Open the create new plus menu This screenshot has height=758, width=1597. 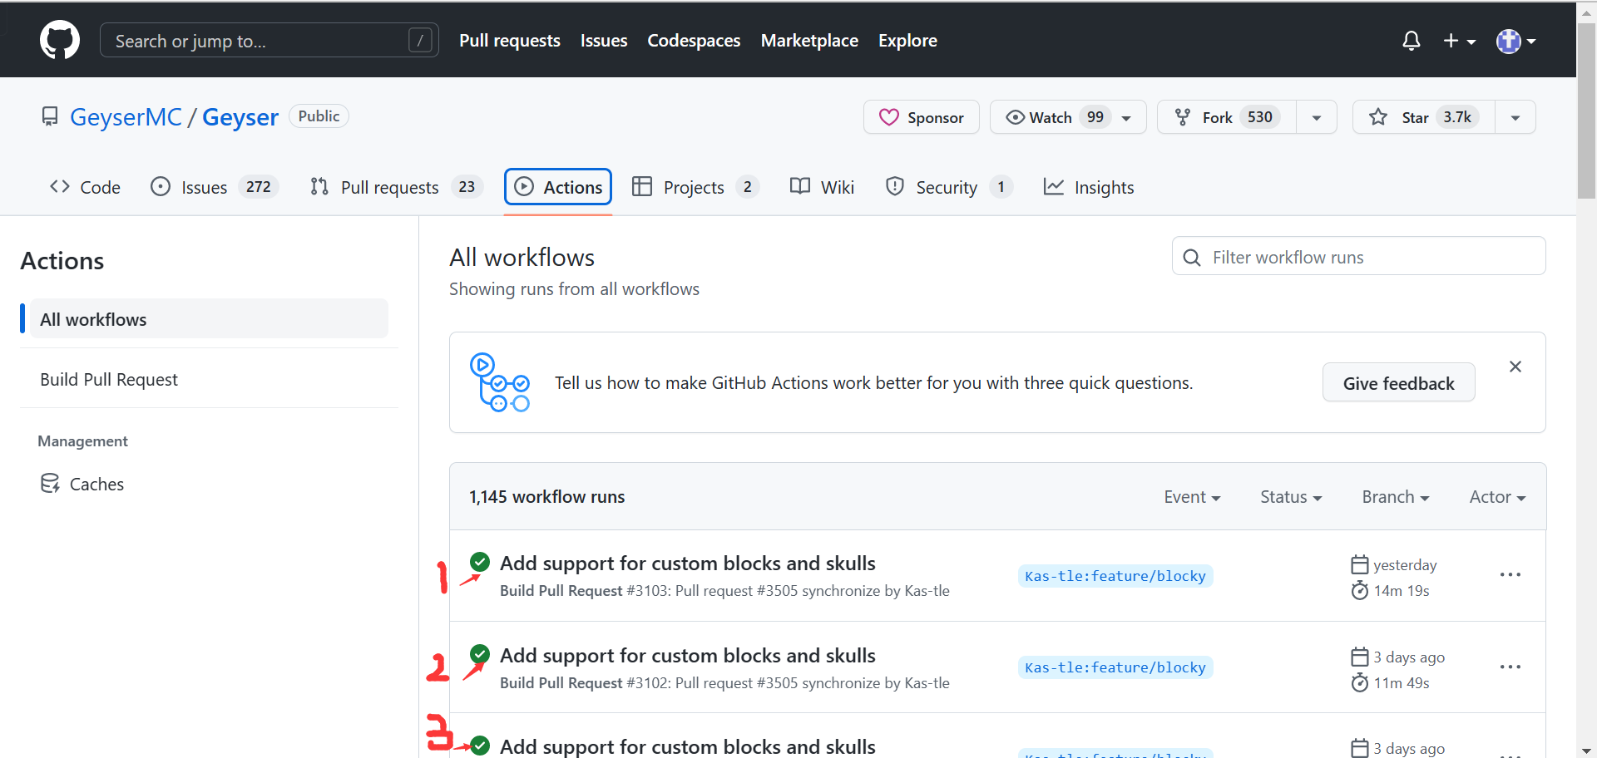pos(1459,41)
